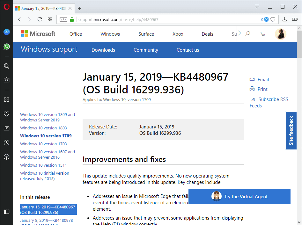This screenshot has height=225, width=302.
Task: Open a new tab
Action: [79, 9]
